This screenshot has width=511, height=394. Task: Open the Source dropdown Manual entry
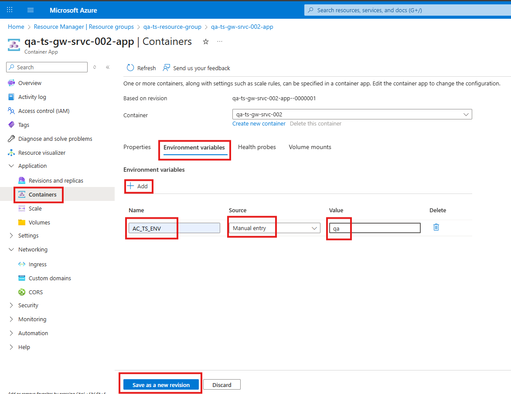(275, 228)
